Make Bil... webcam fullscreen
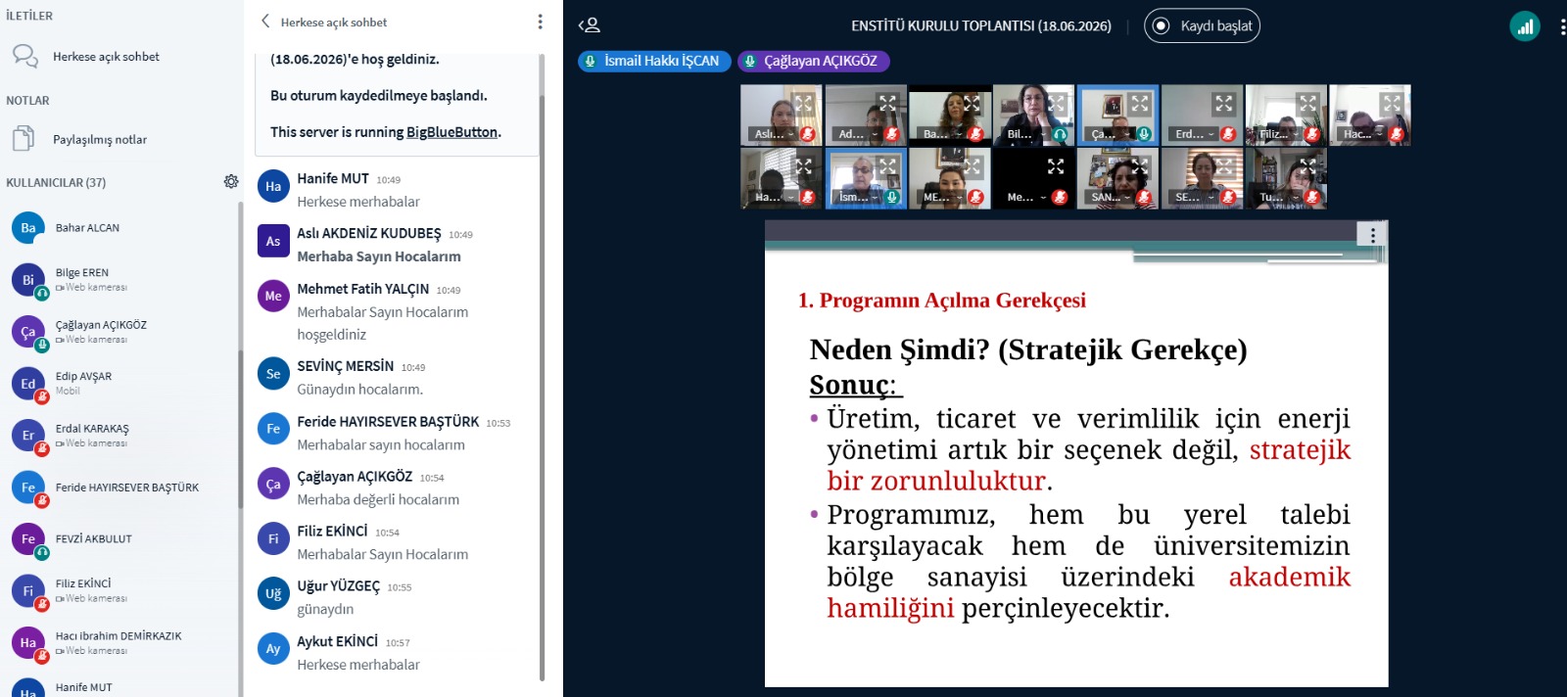This screenshot has width=1567, height=697. point(1055,103)
